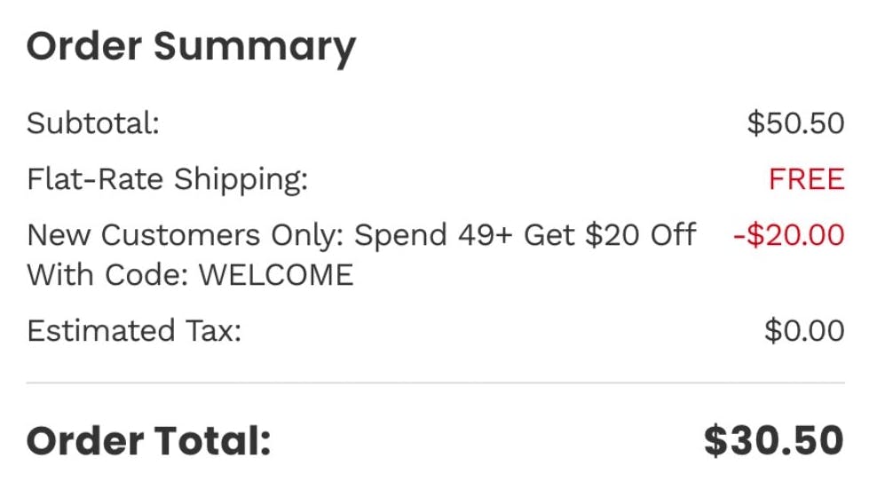Screen dimensions: 877x489
Task: Select the Flat-Rate Shipping label
Action: (167, 180)
